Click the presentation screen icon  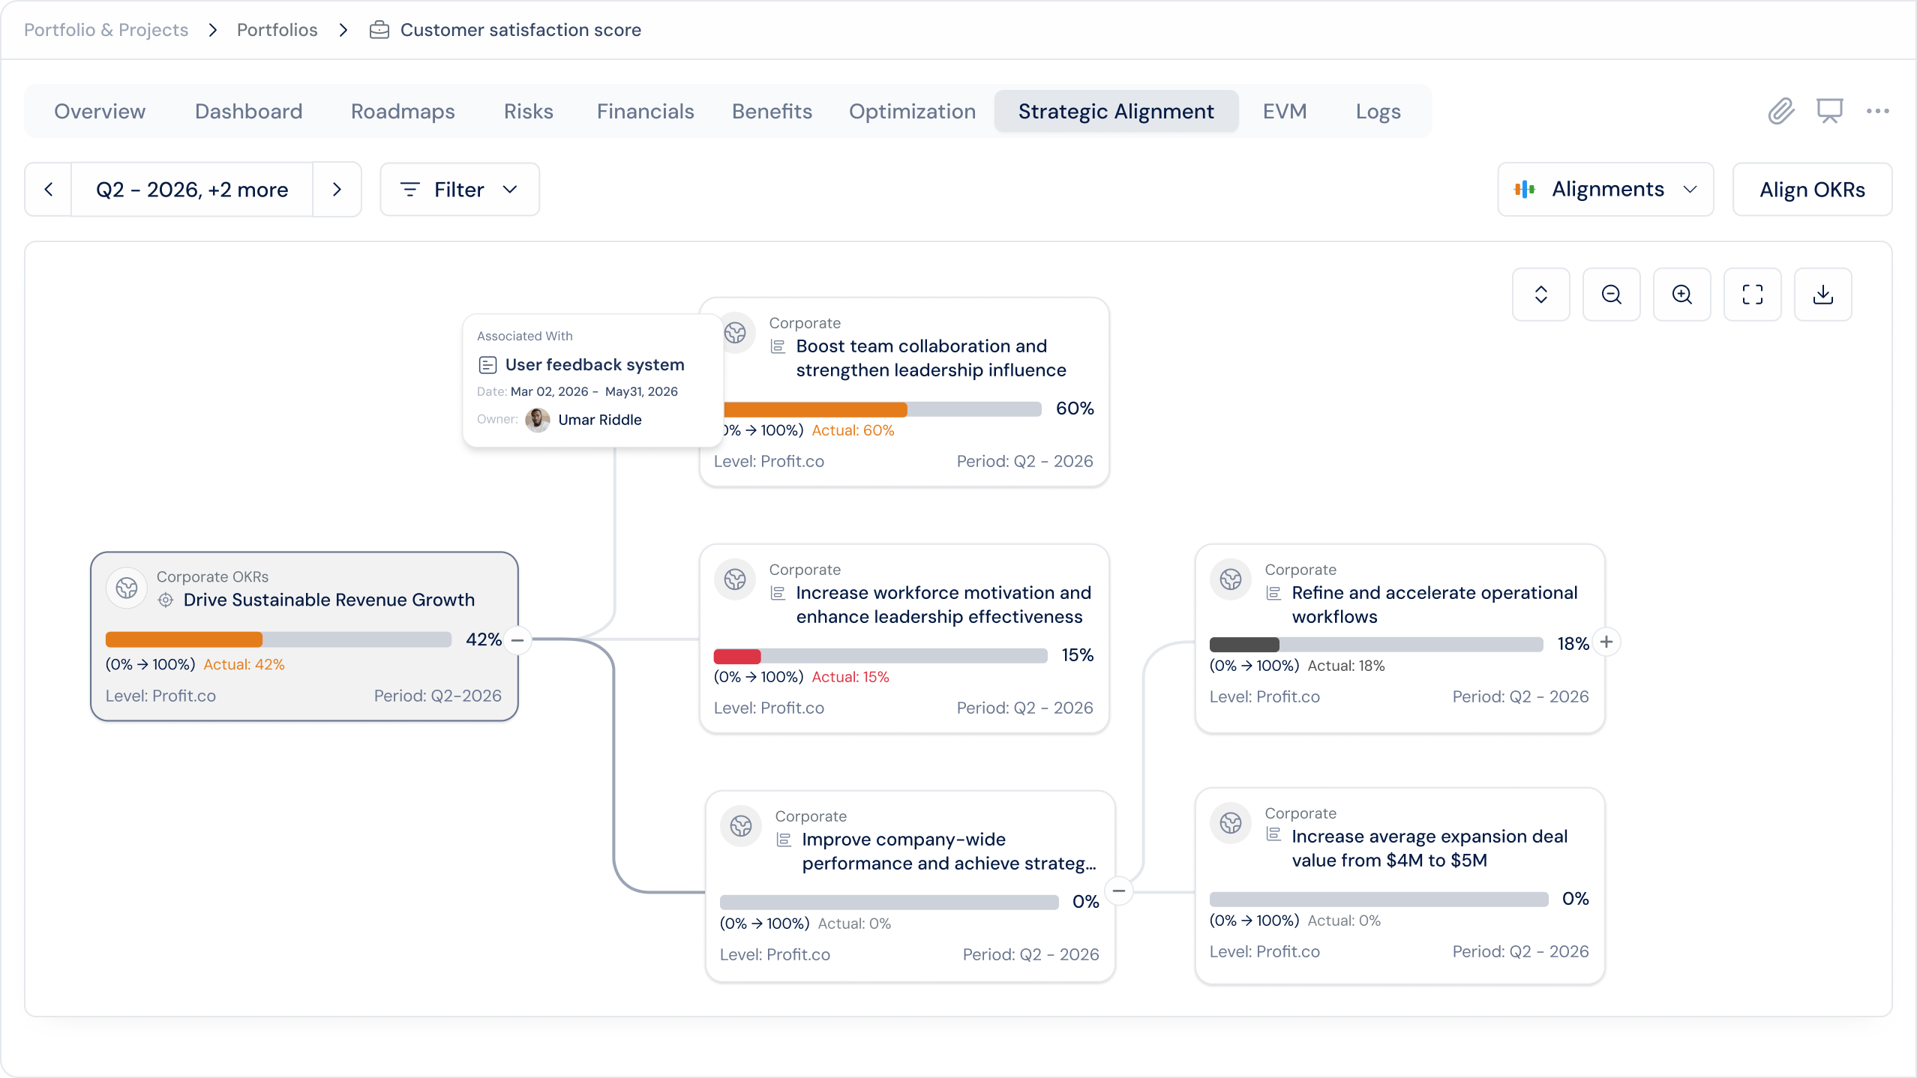coord(1829,111)
